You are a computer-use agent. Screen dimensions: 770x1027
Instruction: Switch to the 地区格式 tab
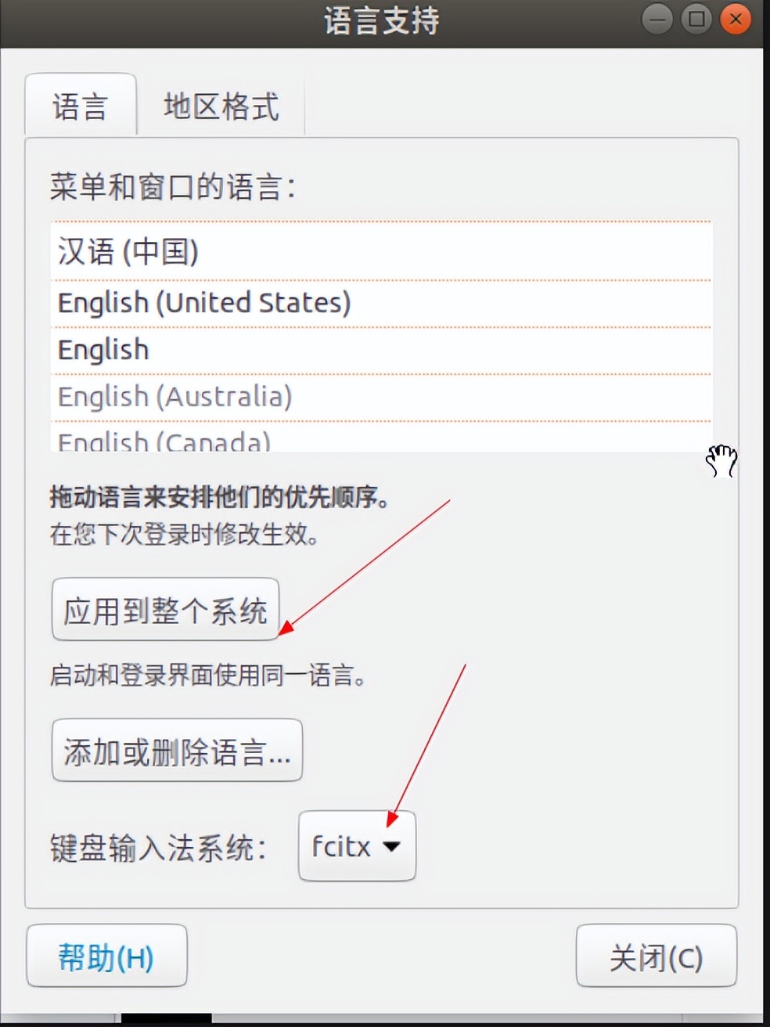pyautogui.click(x=221, y=106)
